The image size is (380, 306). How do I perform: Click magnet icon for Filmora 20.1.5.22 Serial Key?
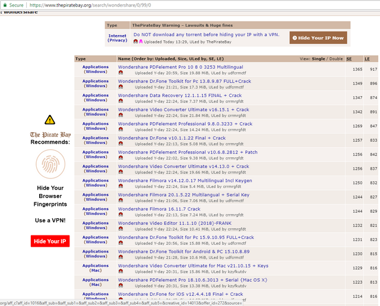click(121, 200)
